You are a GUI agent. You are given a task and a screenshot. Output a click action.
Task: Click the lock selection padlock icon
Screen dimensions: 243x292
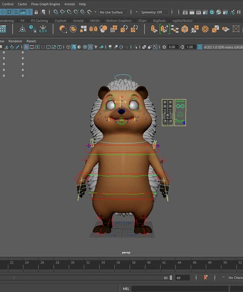(36, 12)
